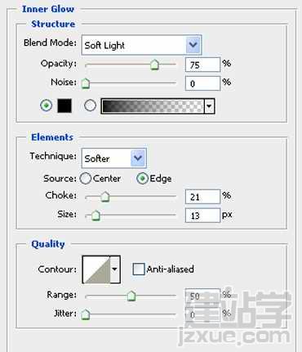
Task: Click the Size value field showing 13
Action: [x=202, y=216]
